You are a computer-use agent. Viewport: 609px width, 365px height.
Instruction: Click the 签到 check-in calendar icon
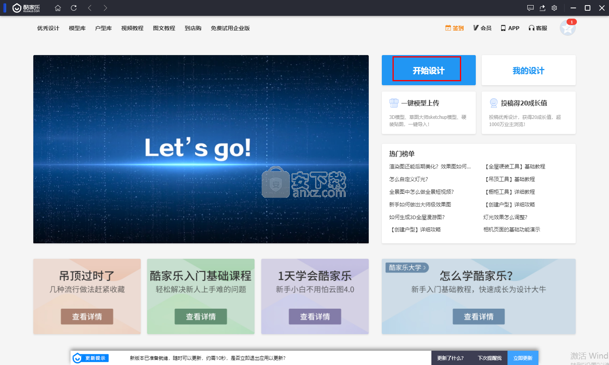click(x=448, y=28)
